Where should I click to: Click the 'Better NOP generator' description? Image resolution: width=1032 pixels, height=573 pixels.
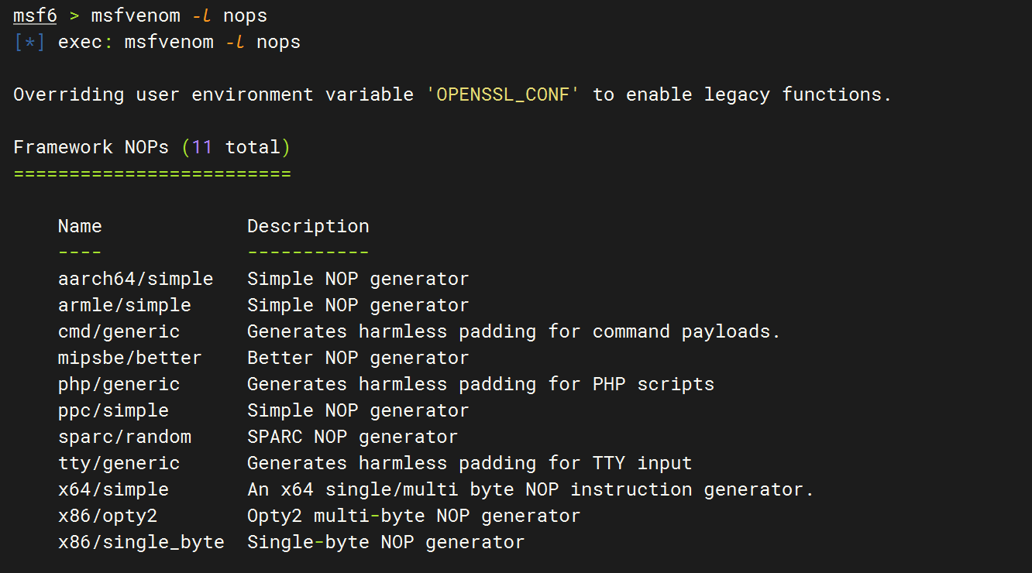point(358,358)
